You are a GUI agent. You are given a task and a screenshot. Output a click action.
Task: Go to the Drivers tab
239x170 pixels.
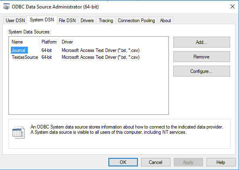tap(87, 21)
